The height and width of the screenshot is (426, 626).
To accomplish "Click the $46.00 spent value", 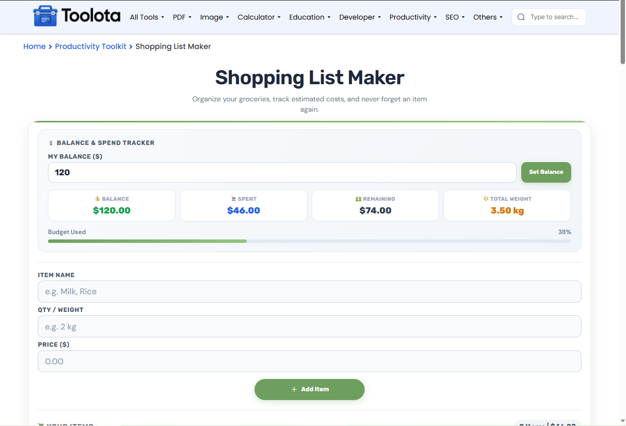I will point(244,211).
